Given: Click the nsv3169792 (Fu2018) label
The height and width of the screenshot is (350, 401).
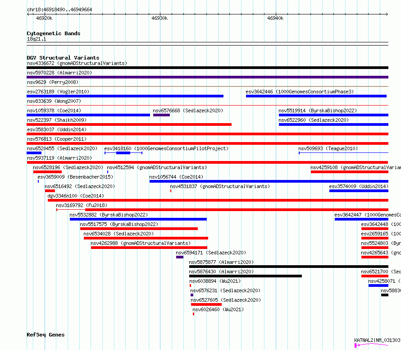Looking at the screenshot, I should coord(82,205).
